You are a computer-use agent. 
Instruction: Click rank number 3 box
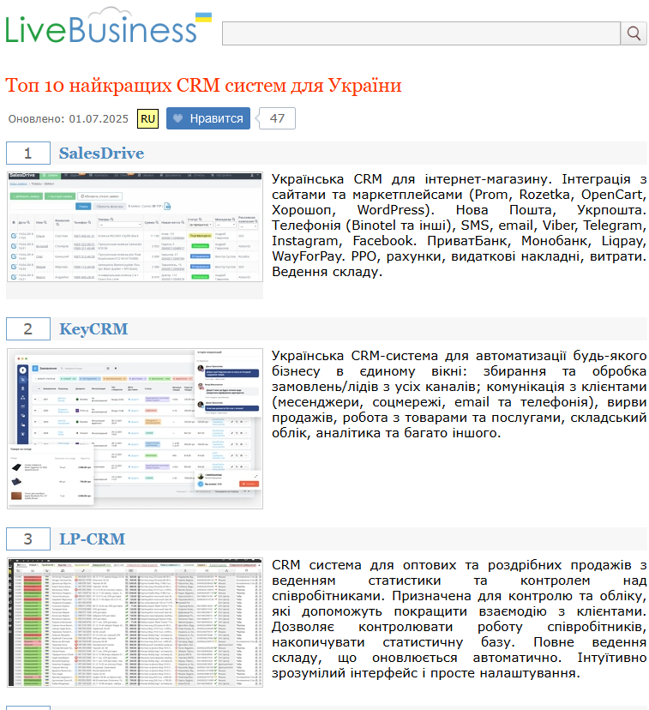tap(28, 539)
